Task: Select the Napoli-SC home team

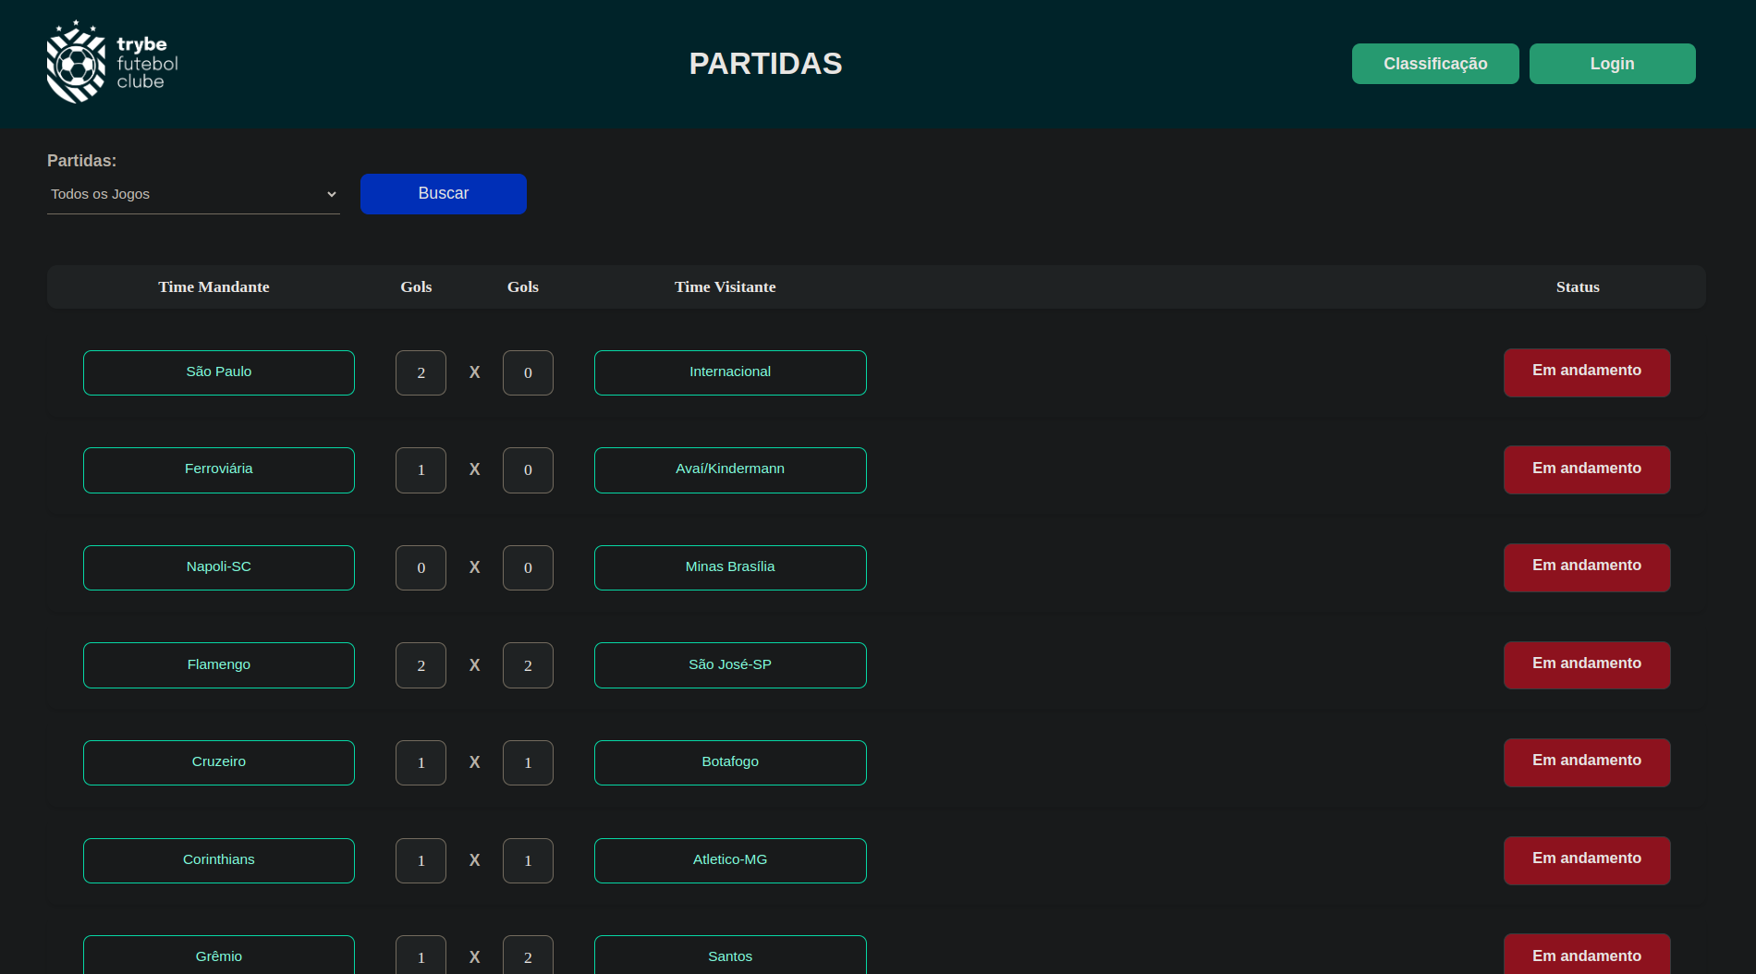Action: click(218, 567)
